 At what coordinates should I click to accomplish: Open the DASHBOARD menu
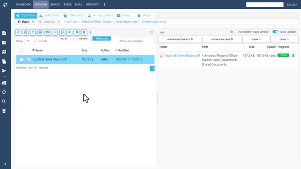point(24,5)
